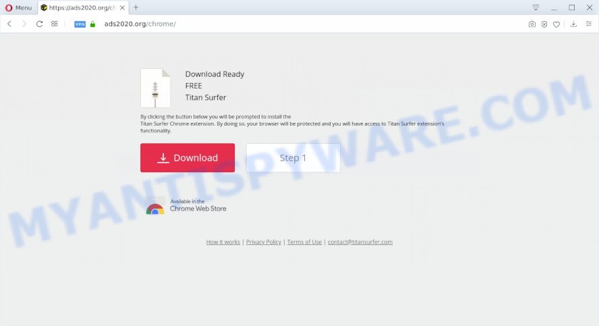
Task: Click contact@titansurfer.com email link
Action: 360,242
